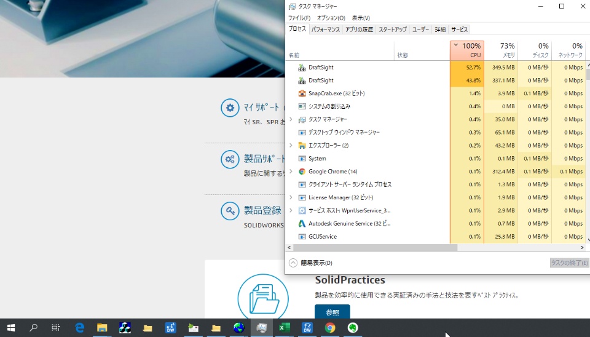This screenshot has height=337, width=590.
Task: Click the License Manager process icon
Action: coord(302,197)
